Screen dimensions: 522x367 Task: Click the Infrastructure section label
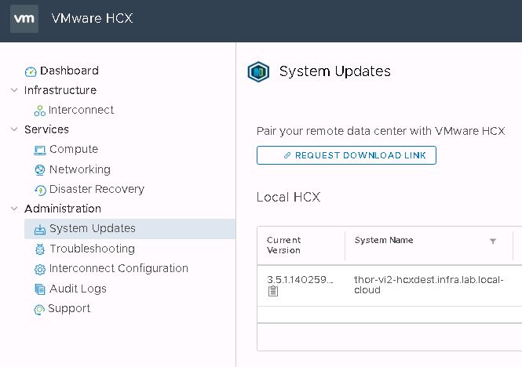click(60, 90)
